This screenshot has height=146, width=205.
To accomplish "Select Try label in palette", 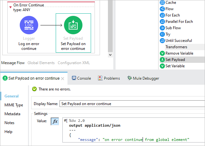I will (168, 34).
